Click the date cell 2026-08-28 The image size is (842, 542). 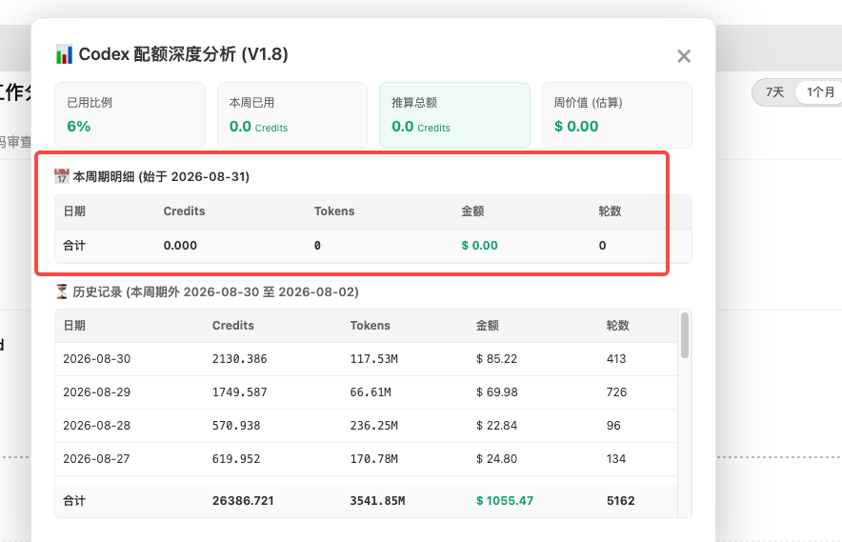[96, 426]
